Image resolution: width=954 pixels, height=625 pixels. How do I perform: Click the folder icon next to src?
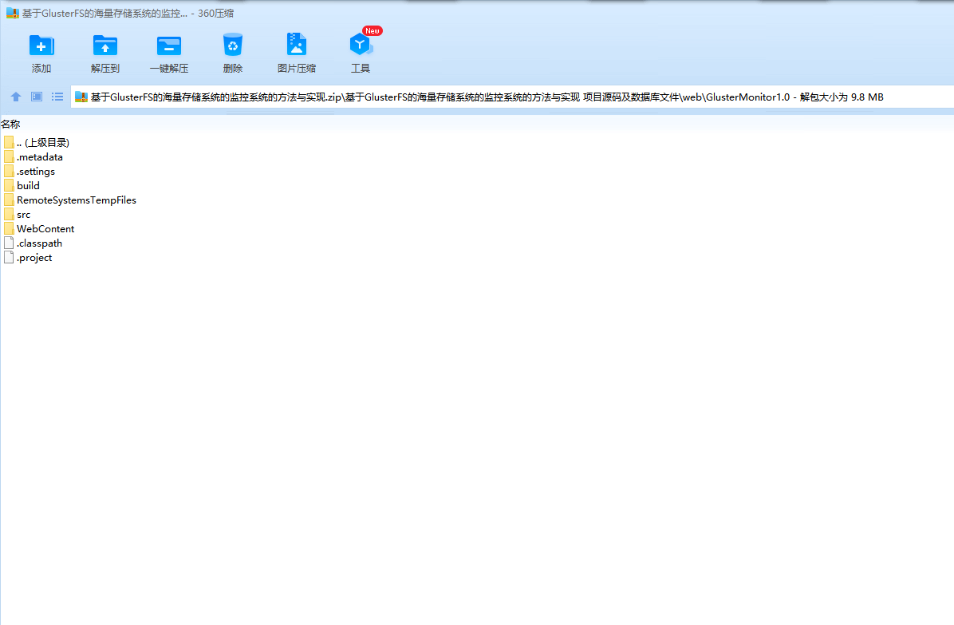click(9, 214)
